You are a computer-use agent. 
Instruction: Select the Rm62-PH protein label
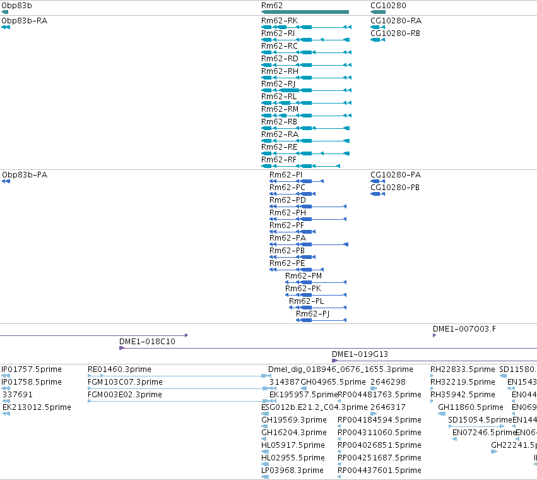pos(288,213)
